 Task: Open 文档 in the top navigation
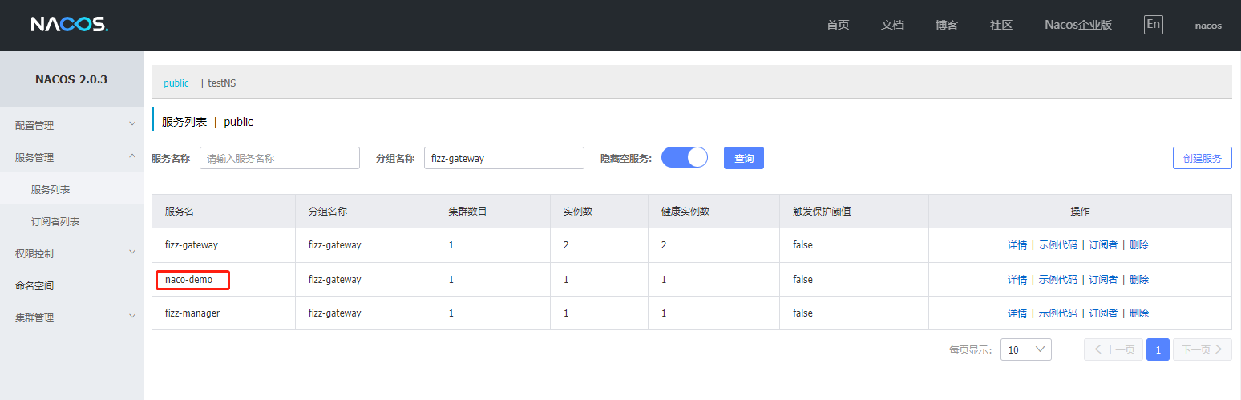click(x=892, y=25)
